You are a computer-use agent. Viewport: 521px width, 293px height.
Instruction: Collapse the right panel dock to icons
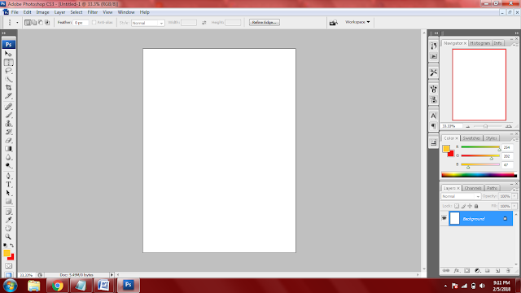pos(516,33)
